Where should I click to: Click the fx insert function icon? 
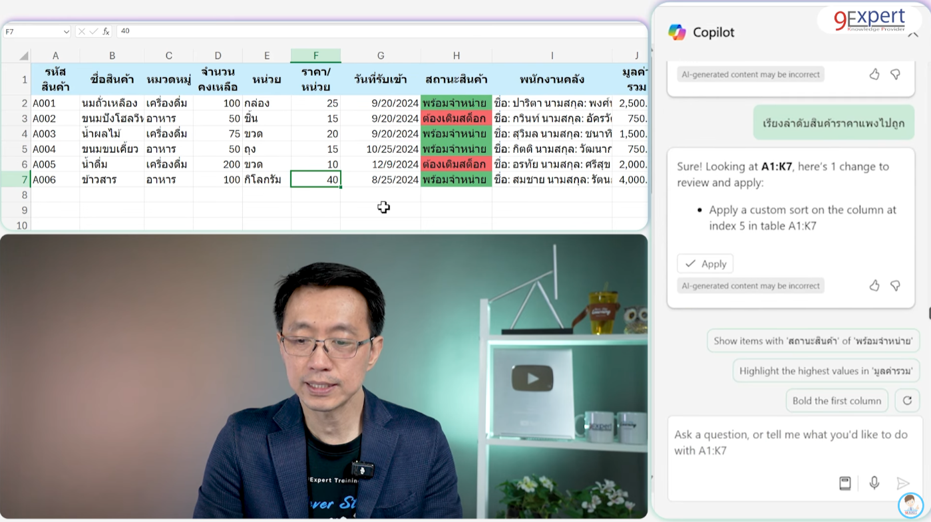click(x=106, y=31)
